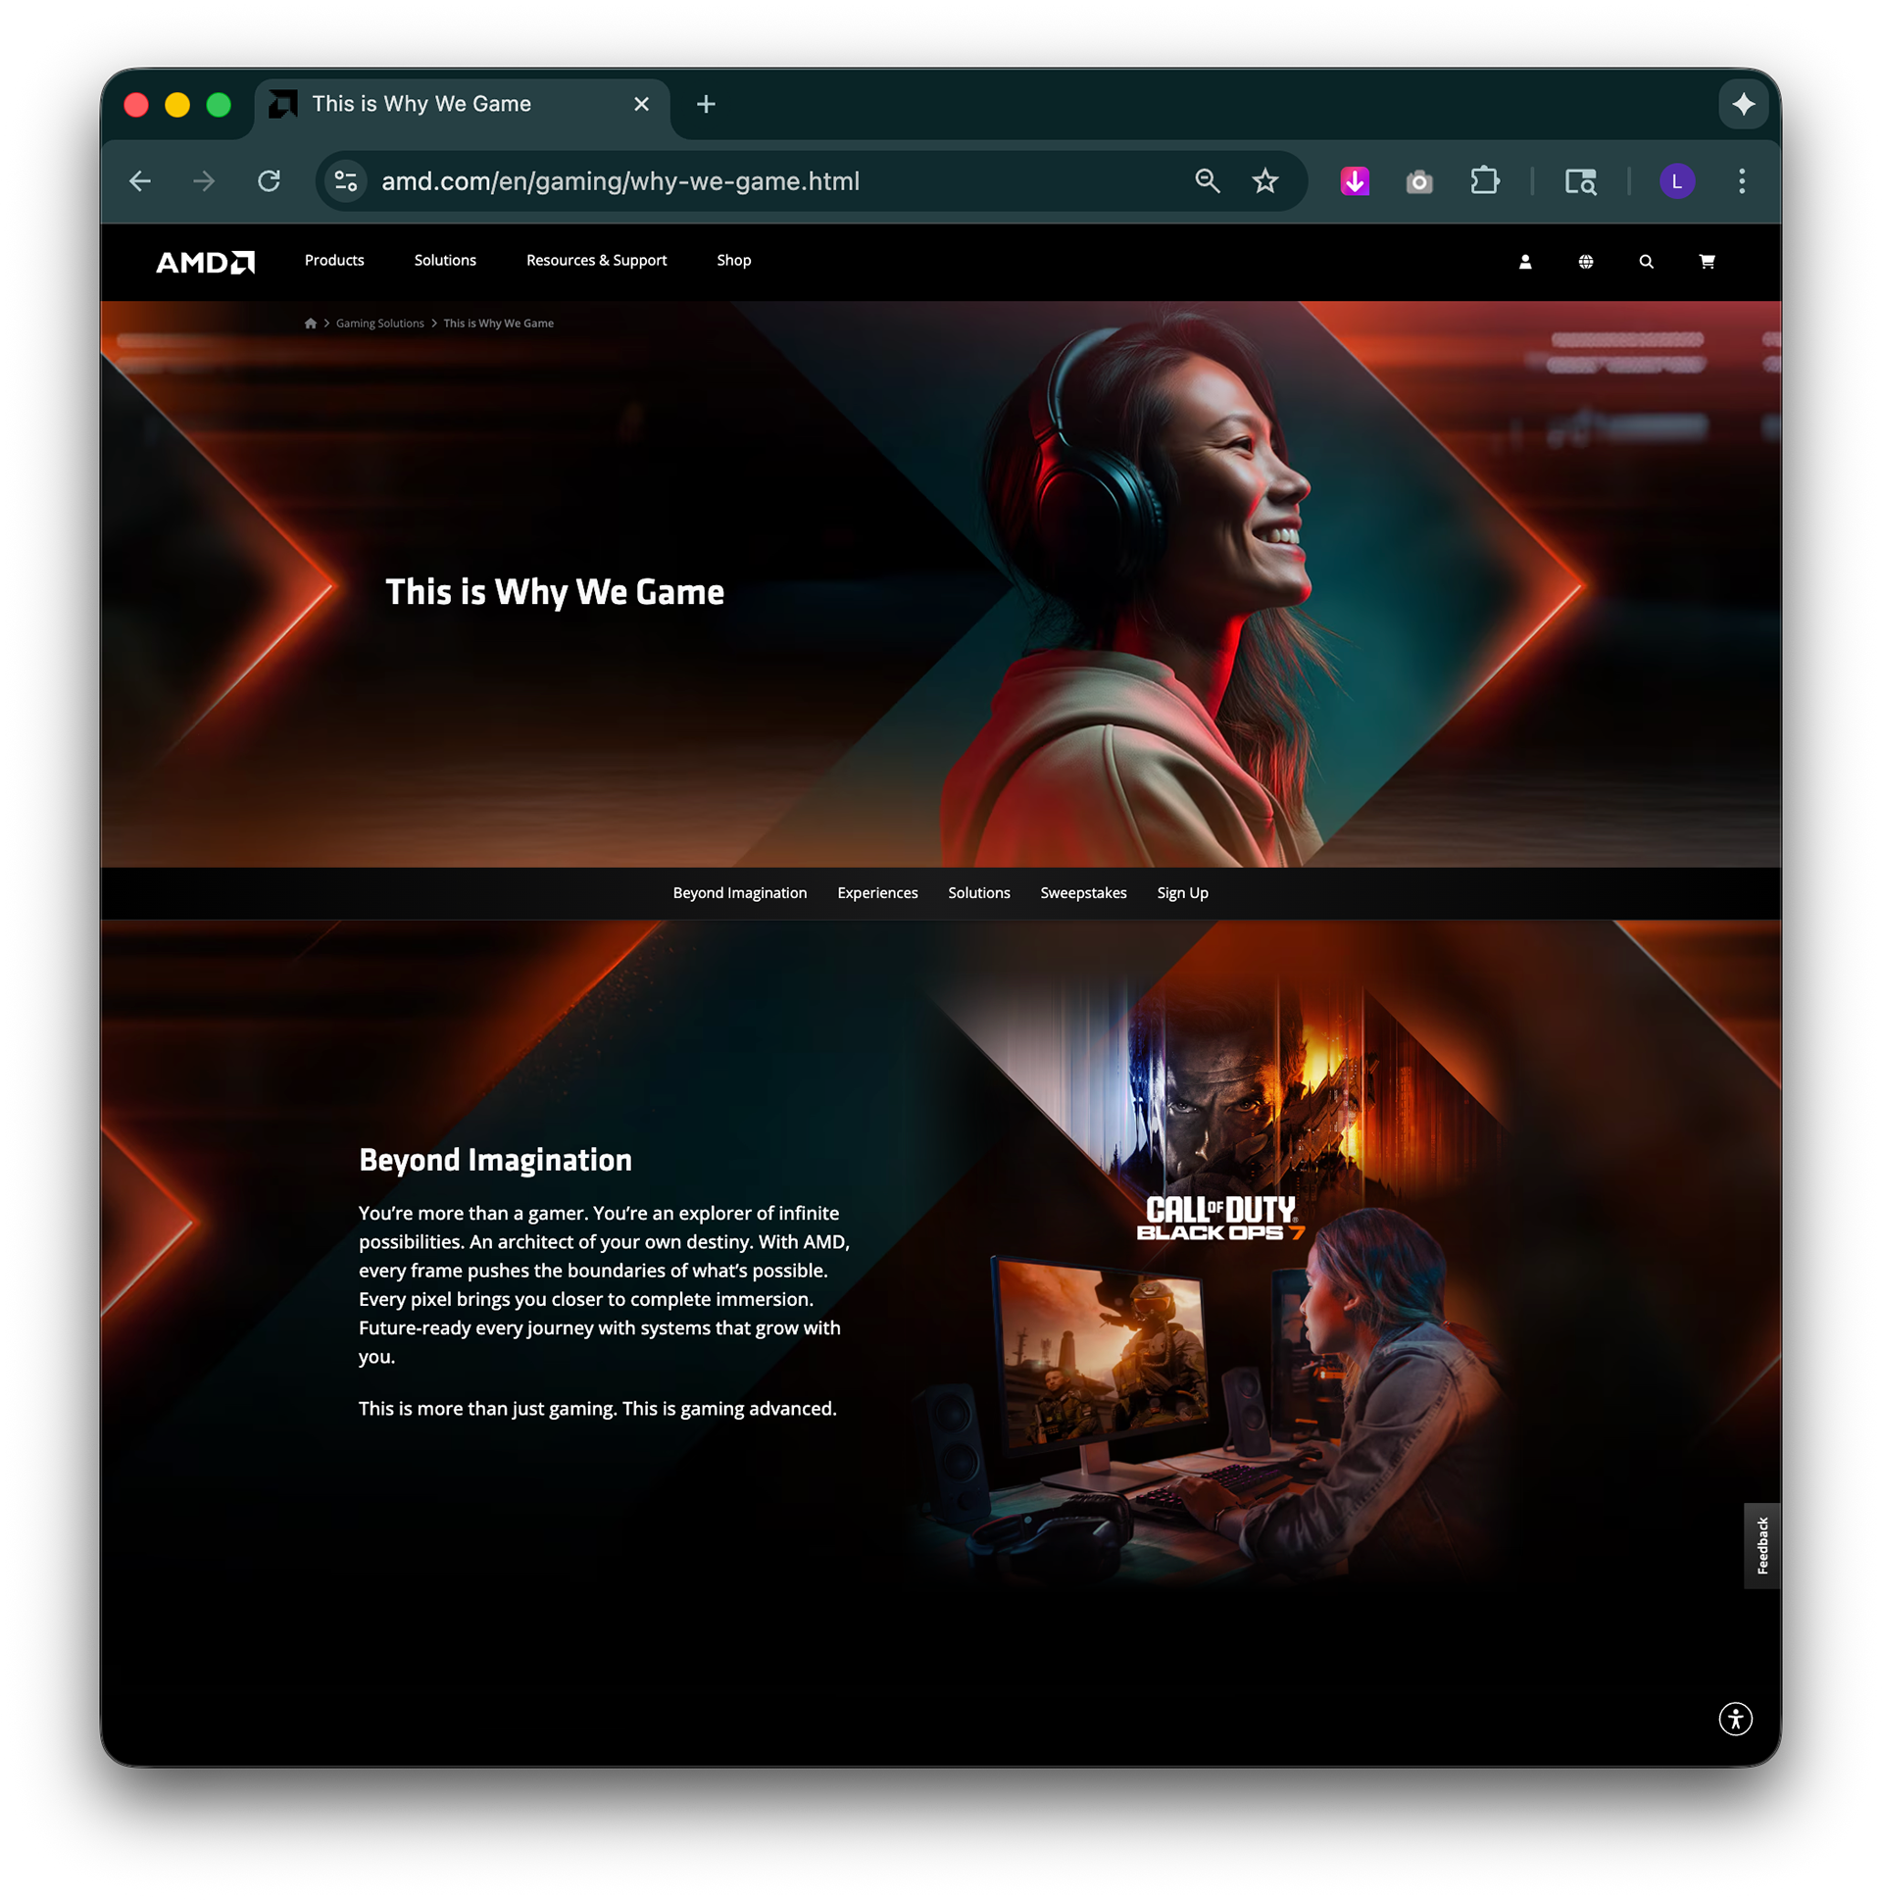
Task: Go to Gaming Solutions breadcrumb link
Action: (x=379, y=324)
